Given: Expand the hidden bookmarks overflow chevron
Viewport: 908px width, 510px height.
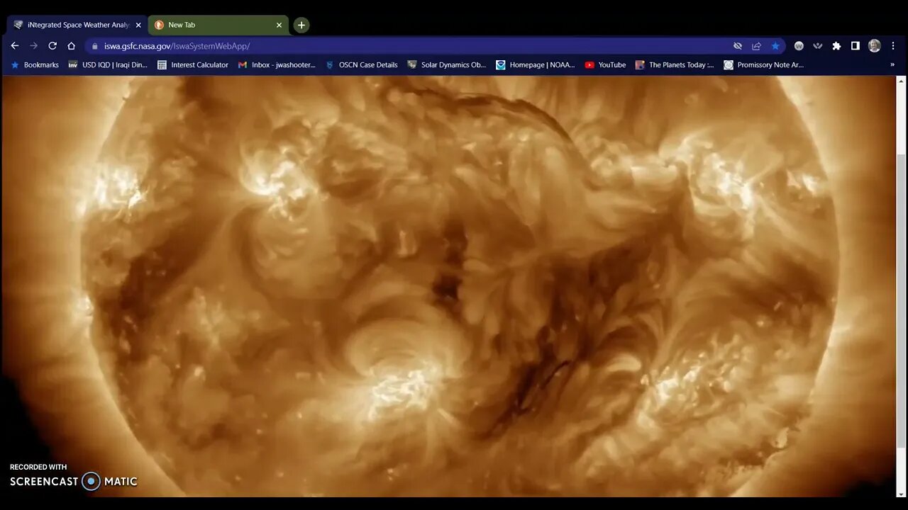Looking at the screenshot, I should [x=892, y=64].
